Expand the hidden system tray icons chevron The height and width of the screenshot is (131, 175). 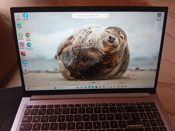134,86
